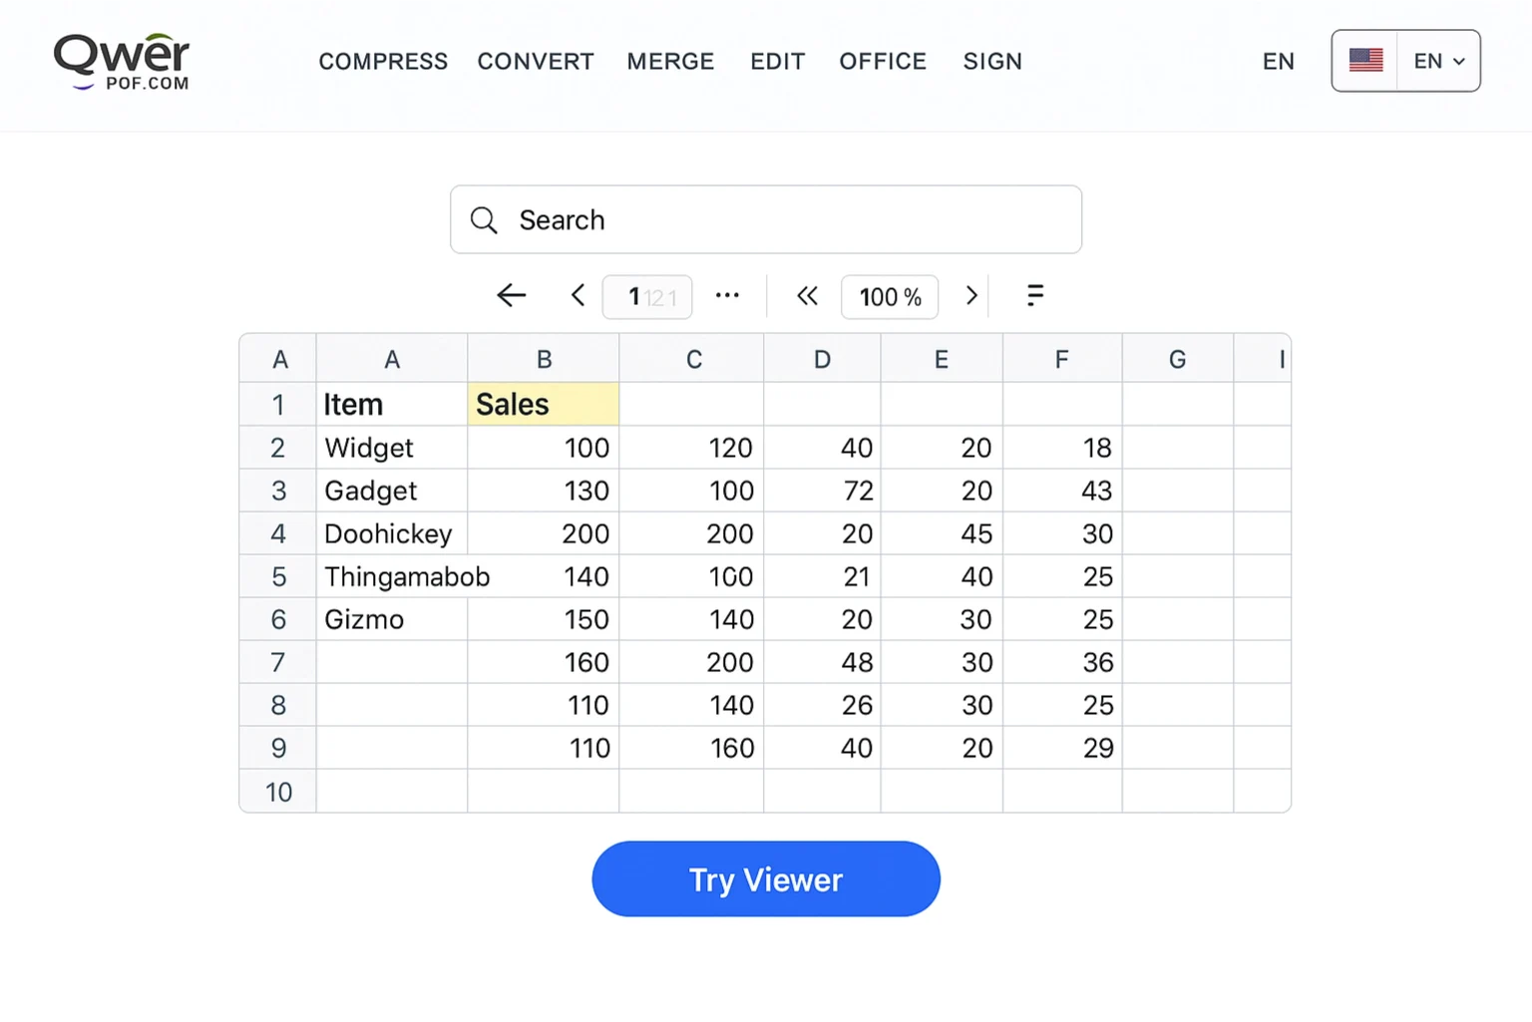Click the QwerPDF.com logo
The image size is (1532, 1022).
(122, 62)
